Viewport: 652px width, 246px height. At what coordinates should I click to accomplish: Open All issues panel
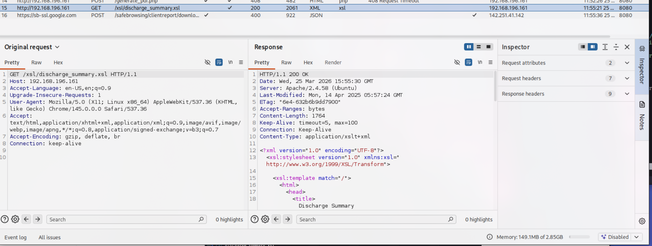pyautogui.click(x=49, y=237)
